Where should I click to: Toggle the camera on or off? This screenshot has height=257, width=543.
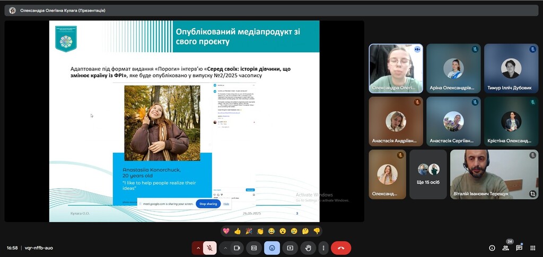tap(237, 247)
